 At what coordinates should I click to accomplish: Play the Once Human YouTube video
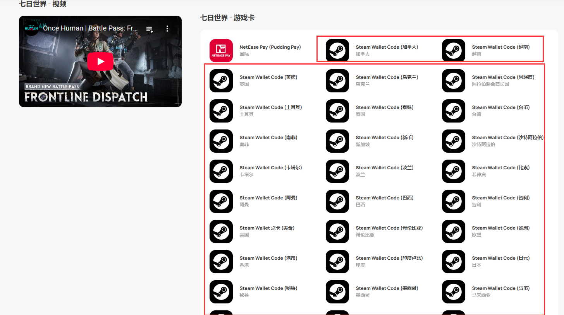[x=100, y=61]
